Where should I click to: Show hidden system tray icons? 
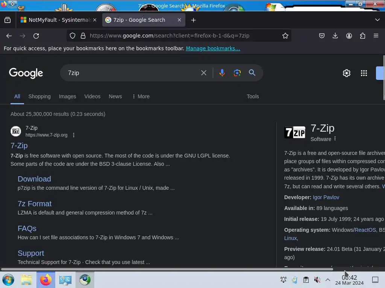tap(328, 280)
